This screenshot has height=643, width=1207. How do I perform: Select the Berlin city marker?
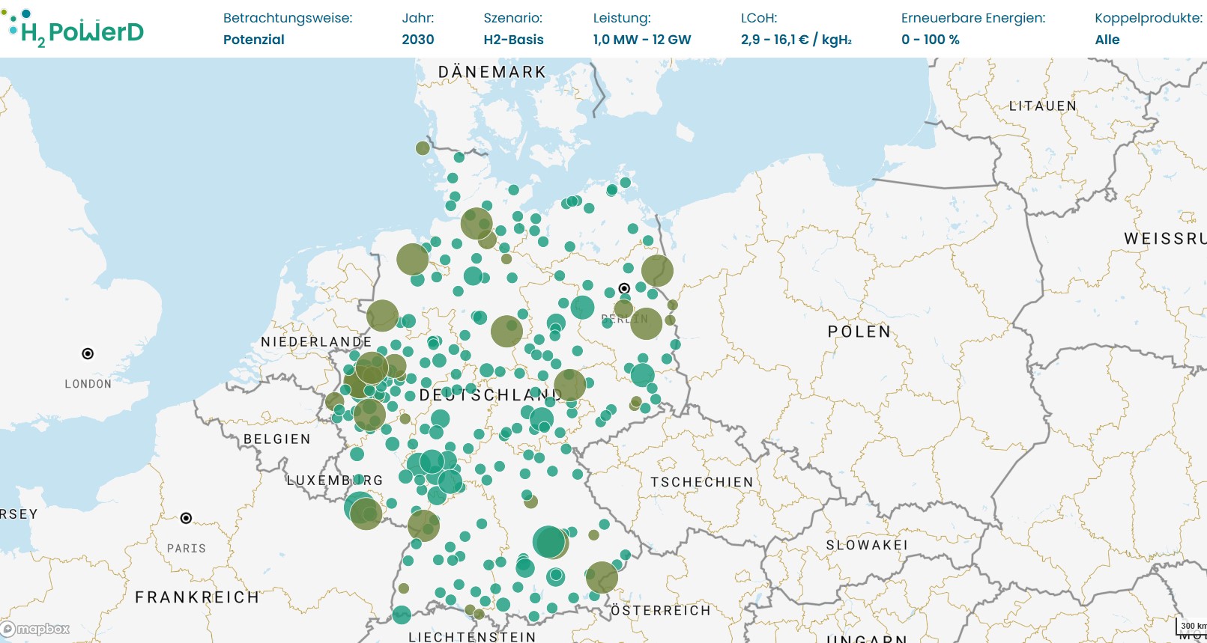coord(624,288)
